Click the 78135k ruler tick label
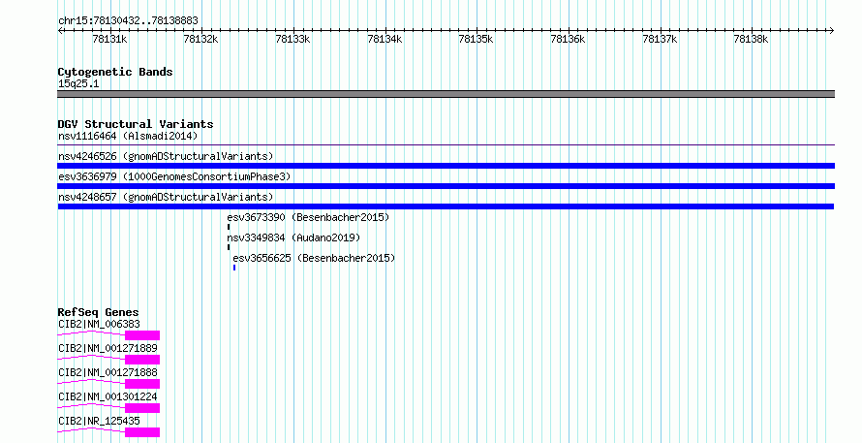Viewport: 862px width, 443px height. click(476, 40)
